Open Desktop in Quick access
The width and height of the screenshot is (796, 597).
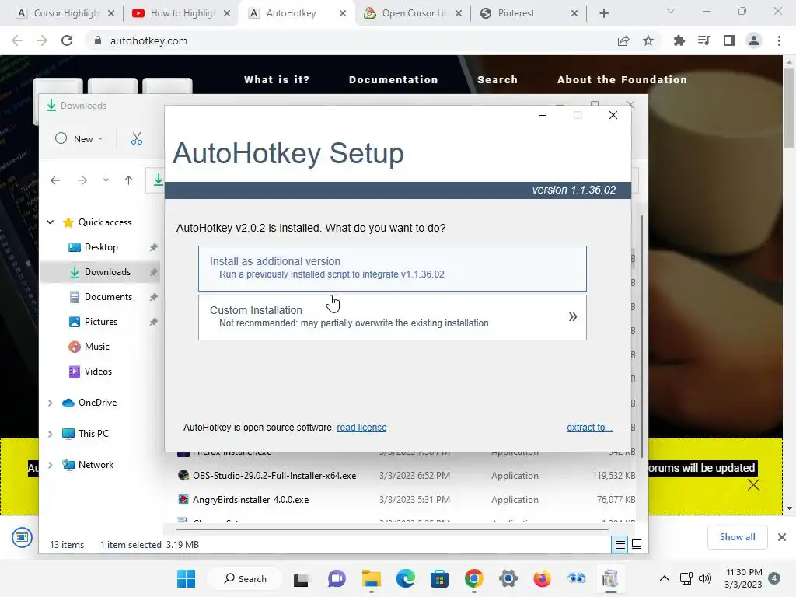[x=100, y=246]
